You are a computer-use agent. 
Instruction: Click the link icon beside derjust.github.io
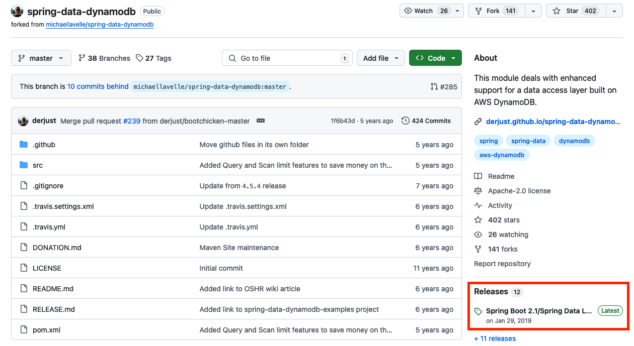(478, 122)
